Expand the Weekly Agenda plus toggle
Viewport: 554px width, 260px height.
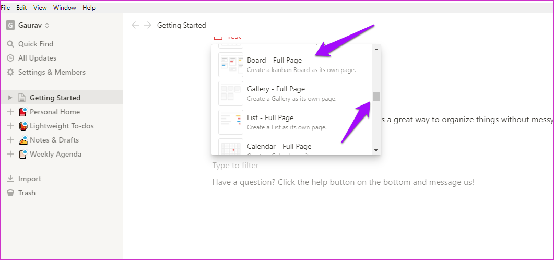(10, 155)
